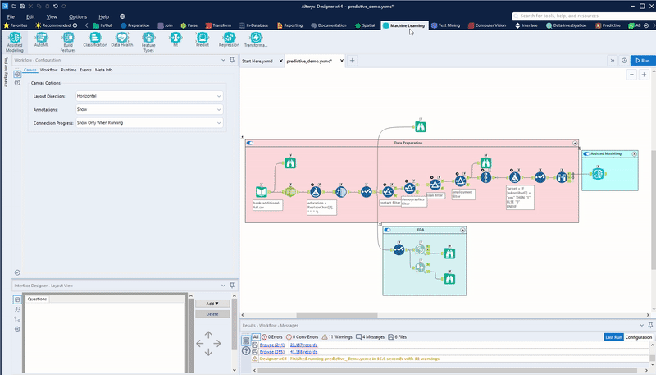Select the Transformation tool icon
The image size is (656, 375).
(x=256, y=38)
